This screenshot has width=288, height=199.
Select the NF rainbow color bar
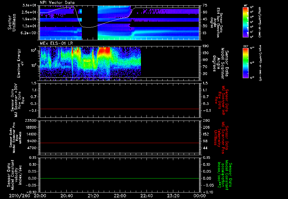click(246, 22)
